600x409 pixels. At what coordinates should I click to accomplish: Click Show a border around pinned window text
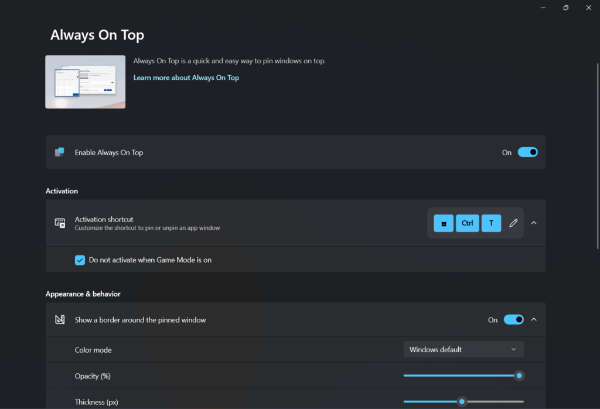point(140,320)
